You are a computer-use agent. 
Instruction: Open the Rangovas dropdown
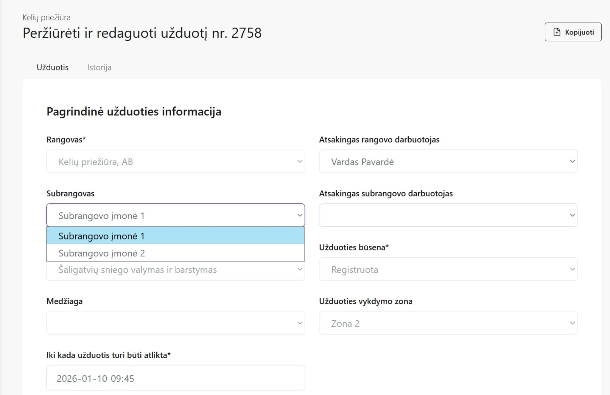point(175,162)
